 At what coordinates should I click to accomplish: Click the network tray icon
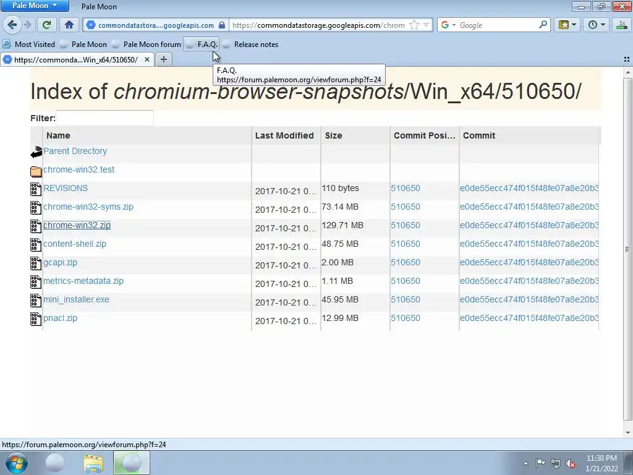pyautogui.click(x=556, y=463)
